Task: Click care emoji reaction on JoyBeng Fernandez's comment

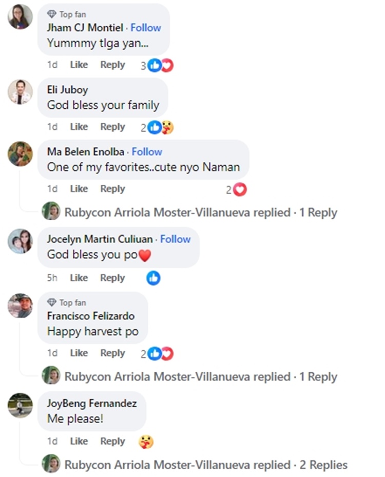Action: tap(146, 442)
